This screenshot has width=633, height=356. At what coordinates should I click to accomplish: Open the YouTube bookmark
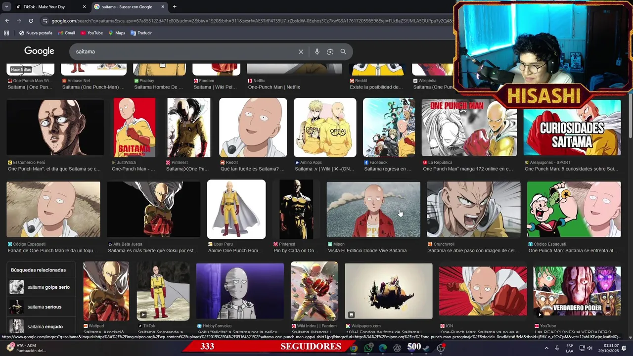coord(91,33)
